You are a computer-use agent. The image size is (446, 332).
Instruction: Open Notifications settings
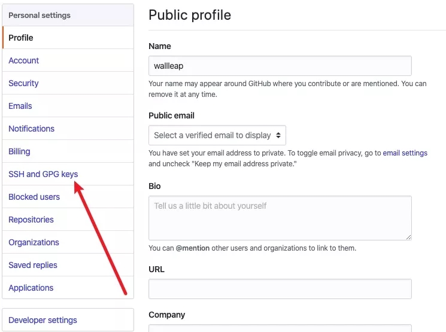click(31, 129)
